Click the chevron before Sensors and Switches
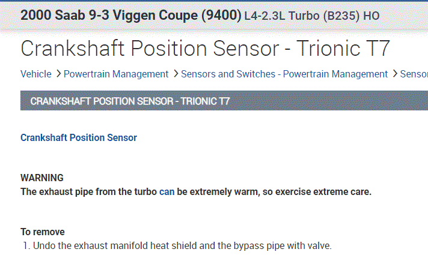This screenshot has width=428, height=261. tap(176, 74)
